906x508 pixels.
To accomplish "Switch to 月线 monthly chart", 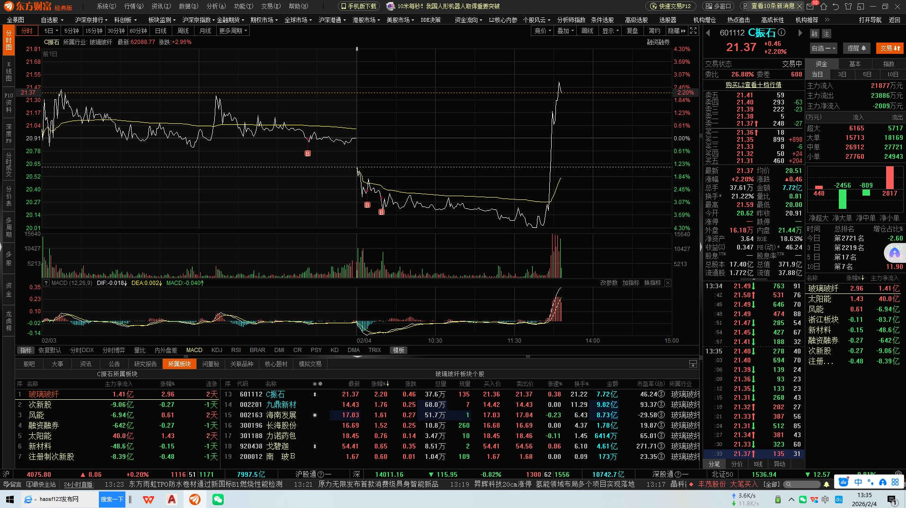I will [x=205, y=31].
